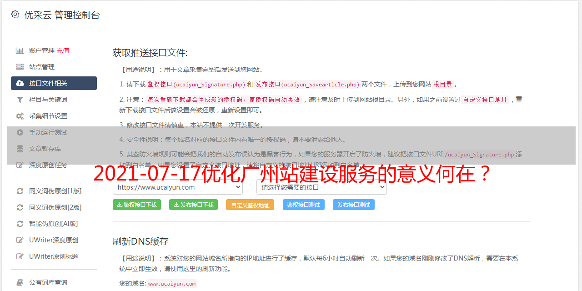The width and height of the screenshot is (582, 291).
Task: Click the 发布接口(ucaiyun_Savearticle.php) code text
Action: pos(307,84)
